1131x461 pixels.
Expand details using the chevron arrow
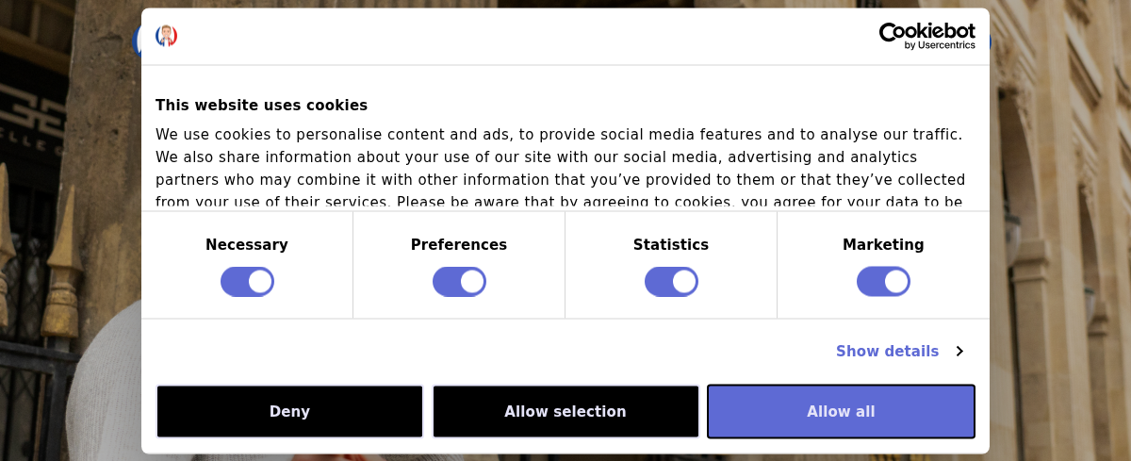(x=959, y=352)
